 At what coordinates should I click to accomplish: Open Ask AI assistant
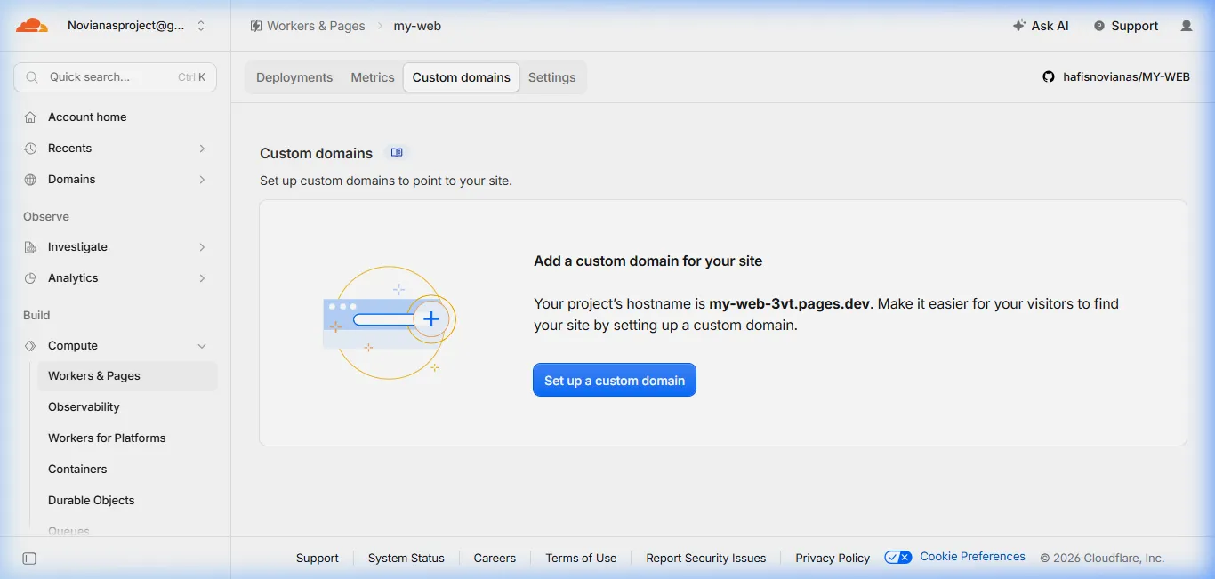[1041, 26]
